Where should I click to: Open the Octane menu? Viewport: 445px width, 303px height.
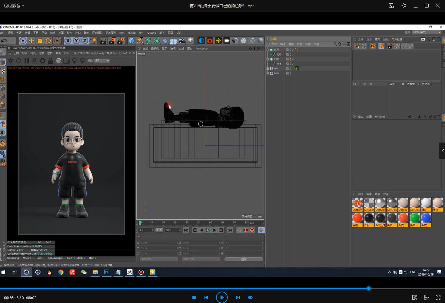151,33
